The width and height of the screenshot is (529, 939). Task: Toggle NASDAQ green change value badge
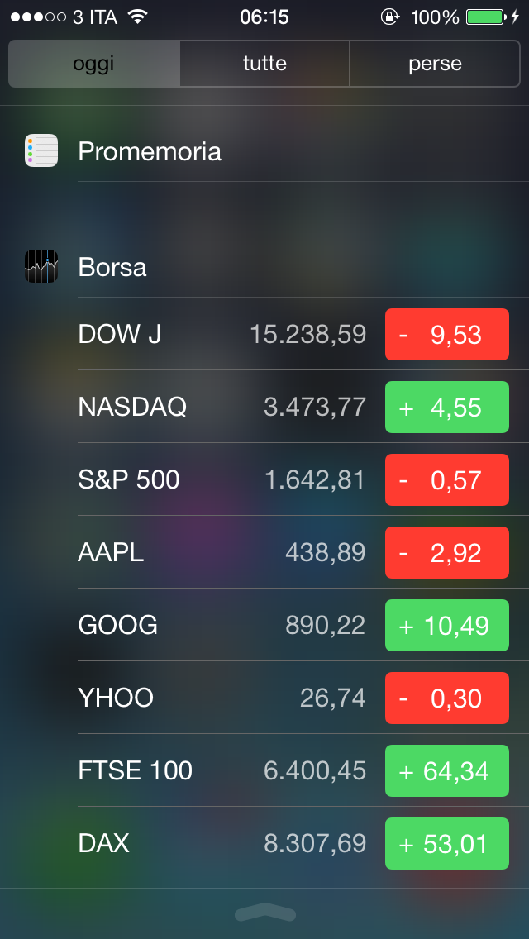click(446, 407)
